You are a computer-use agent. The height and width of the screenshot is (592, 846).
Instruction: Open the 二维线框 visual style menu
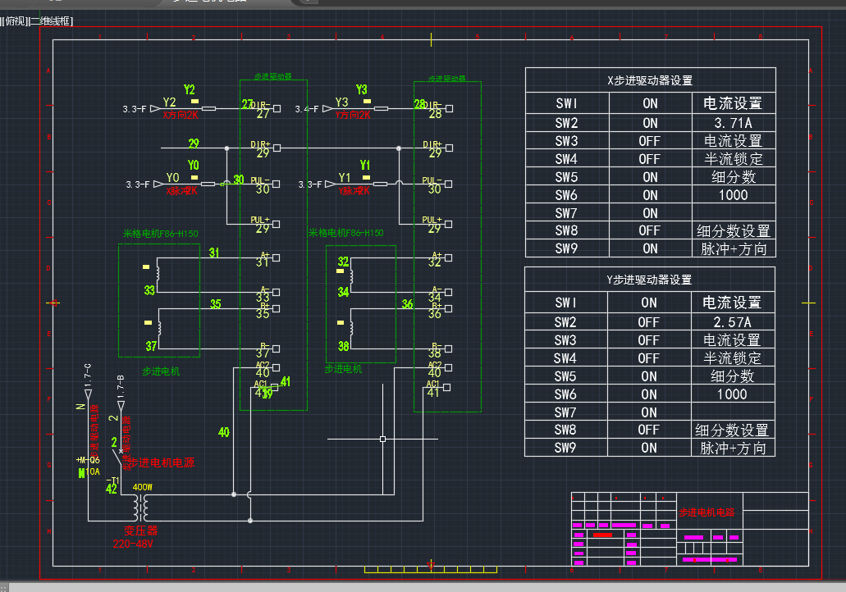click(50, 21)
